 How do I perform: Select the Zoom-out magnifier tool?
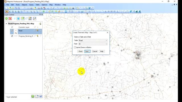point(34,12)
